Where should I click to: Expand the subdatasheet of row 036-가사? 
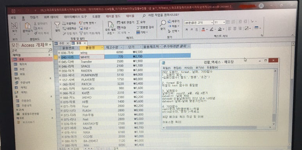(59, 52)
